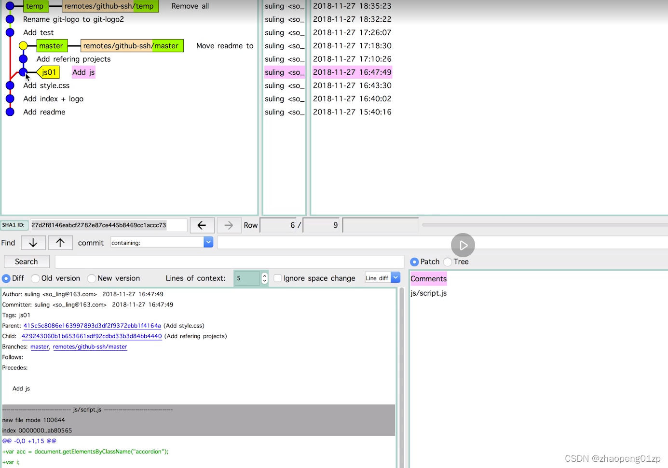Click the commit node for Add refering projects
This screenshot has width=668, height=468.
[x=23, y=59]
